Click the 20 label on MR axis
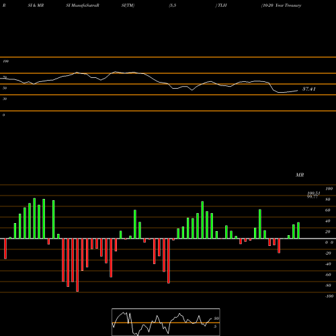Screen dimensions: 336x336 (328, 232)
